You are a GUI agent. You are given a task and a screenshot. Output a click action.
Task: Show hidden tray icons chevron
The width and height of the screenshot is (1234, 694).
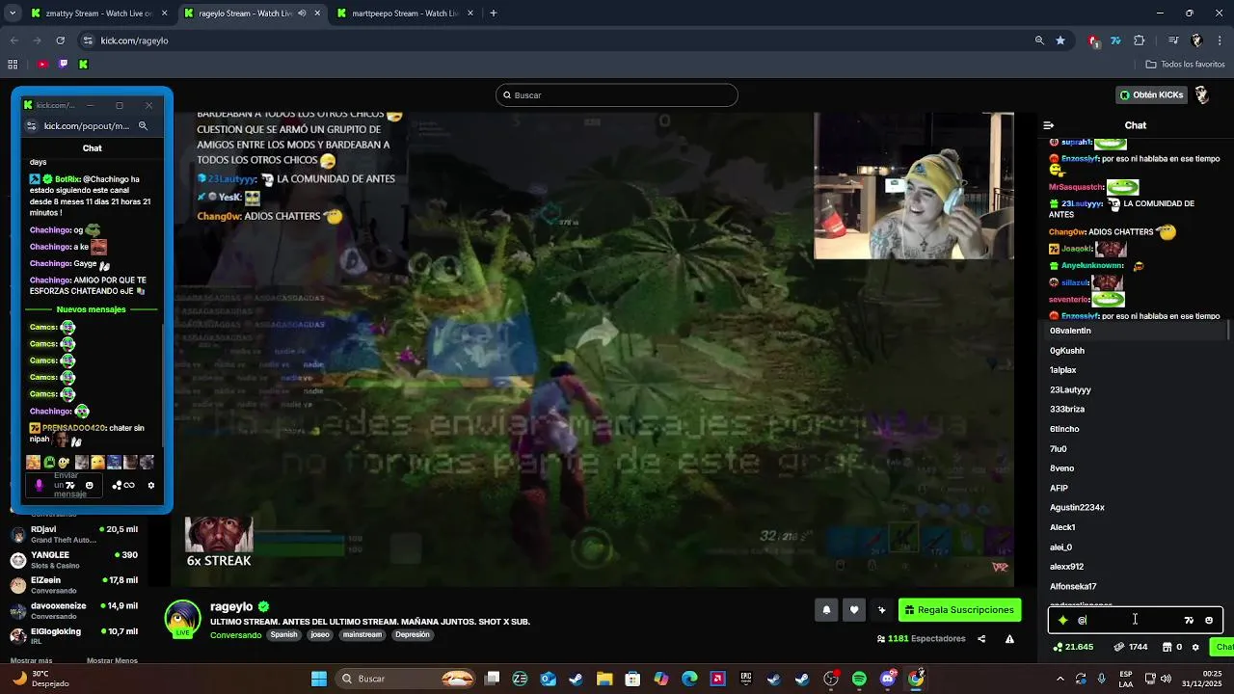1059,679
